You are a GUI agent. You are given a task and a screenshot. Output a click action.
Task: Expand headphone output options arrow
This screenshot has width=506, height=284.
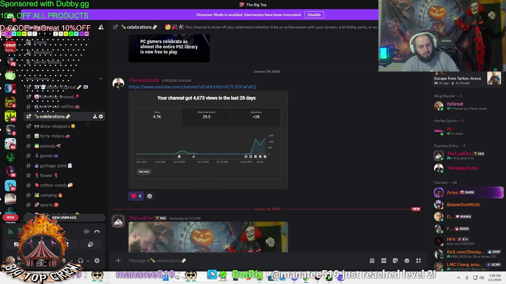tap(88, 261)
